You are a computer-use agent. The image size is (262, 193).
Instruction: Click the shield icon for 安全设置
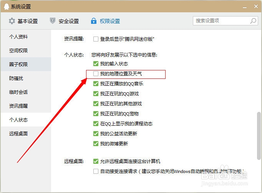53,21
